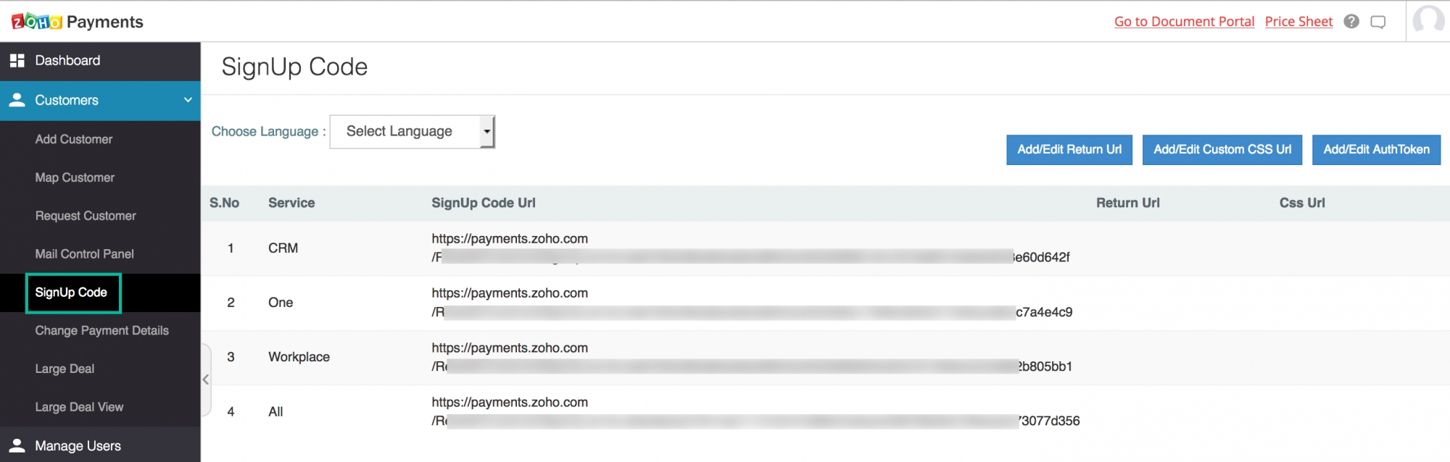Click the Add/Edit AuthToken button
The width and height of the screenshot is (1450, 462).
(x=1376, y=150)
